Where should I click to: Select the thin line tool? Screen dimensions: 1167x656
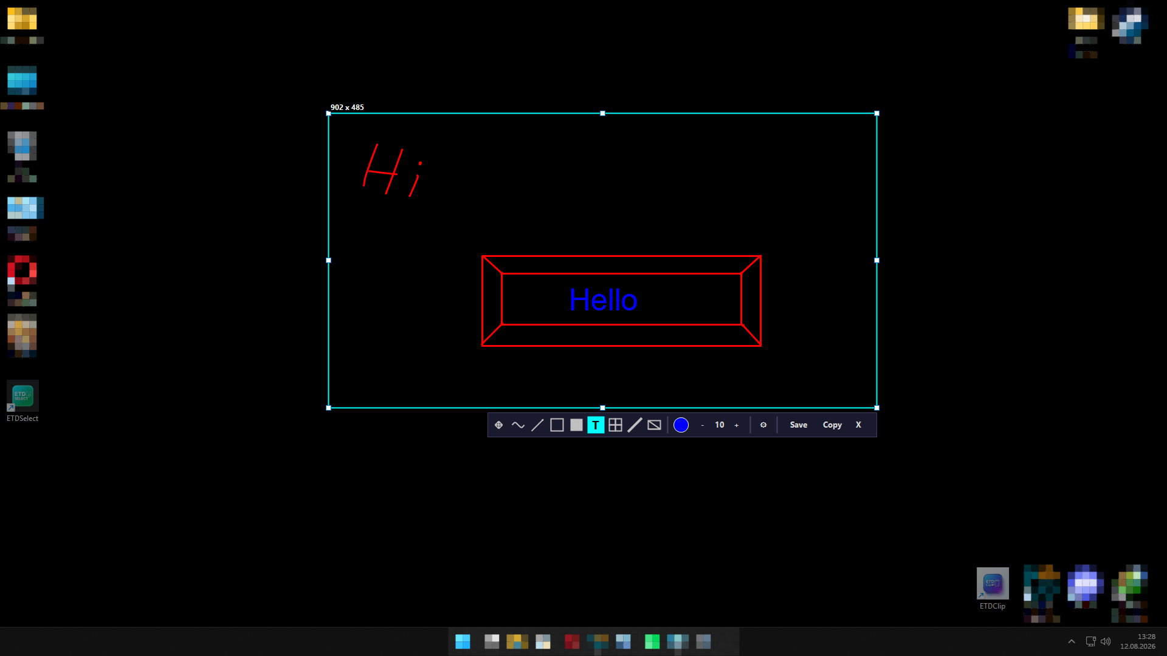(x=537, y=425)
